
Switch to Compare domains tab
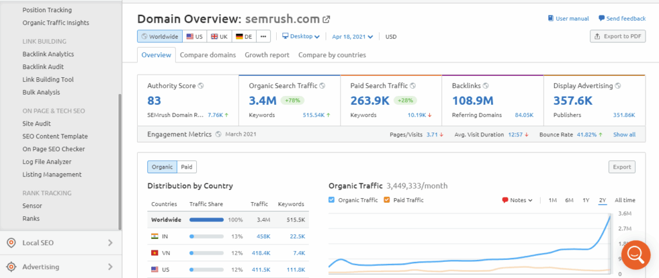tap(207, 55)
